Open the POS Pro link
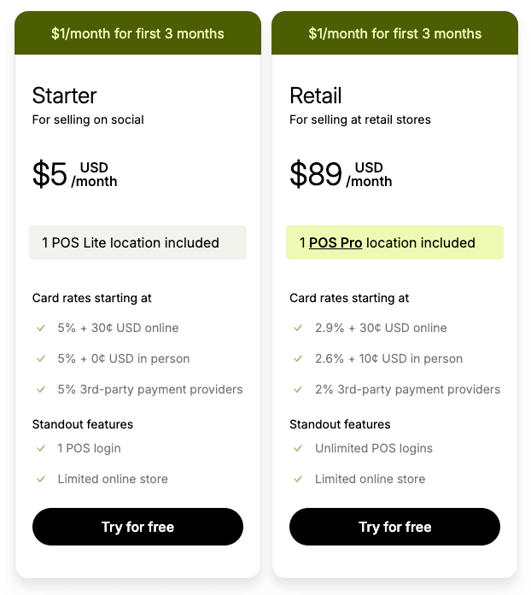 pyautogui.click(x=336, y=242)
